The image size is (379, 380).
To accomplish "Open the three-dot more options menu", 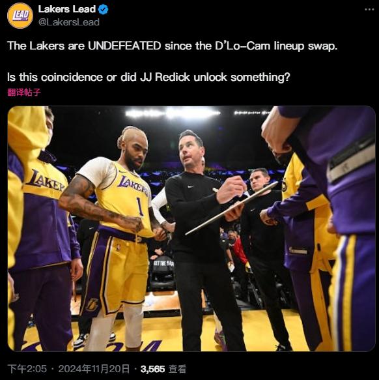I will point(369,10).
